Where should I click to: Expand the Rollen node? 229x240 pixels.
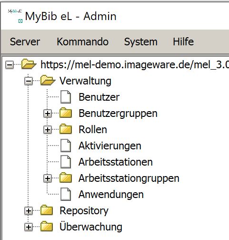[48, 130]
